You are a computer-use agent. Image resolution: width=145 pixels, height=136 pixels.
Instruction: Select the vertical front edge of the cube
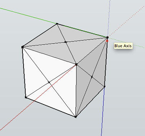point(76,91)
